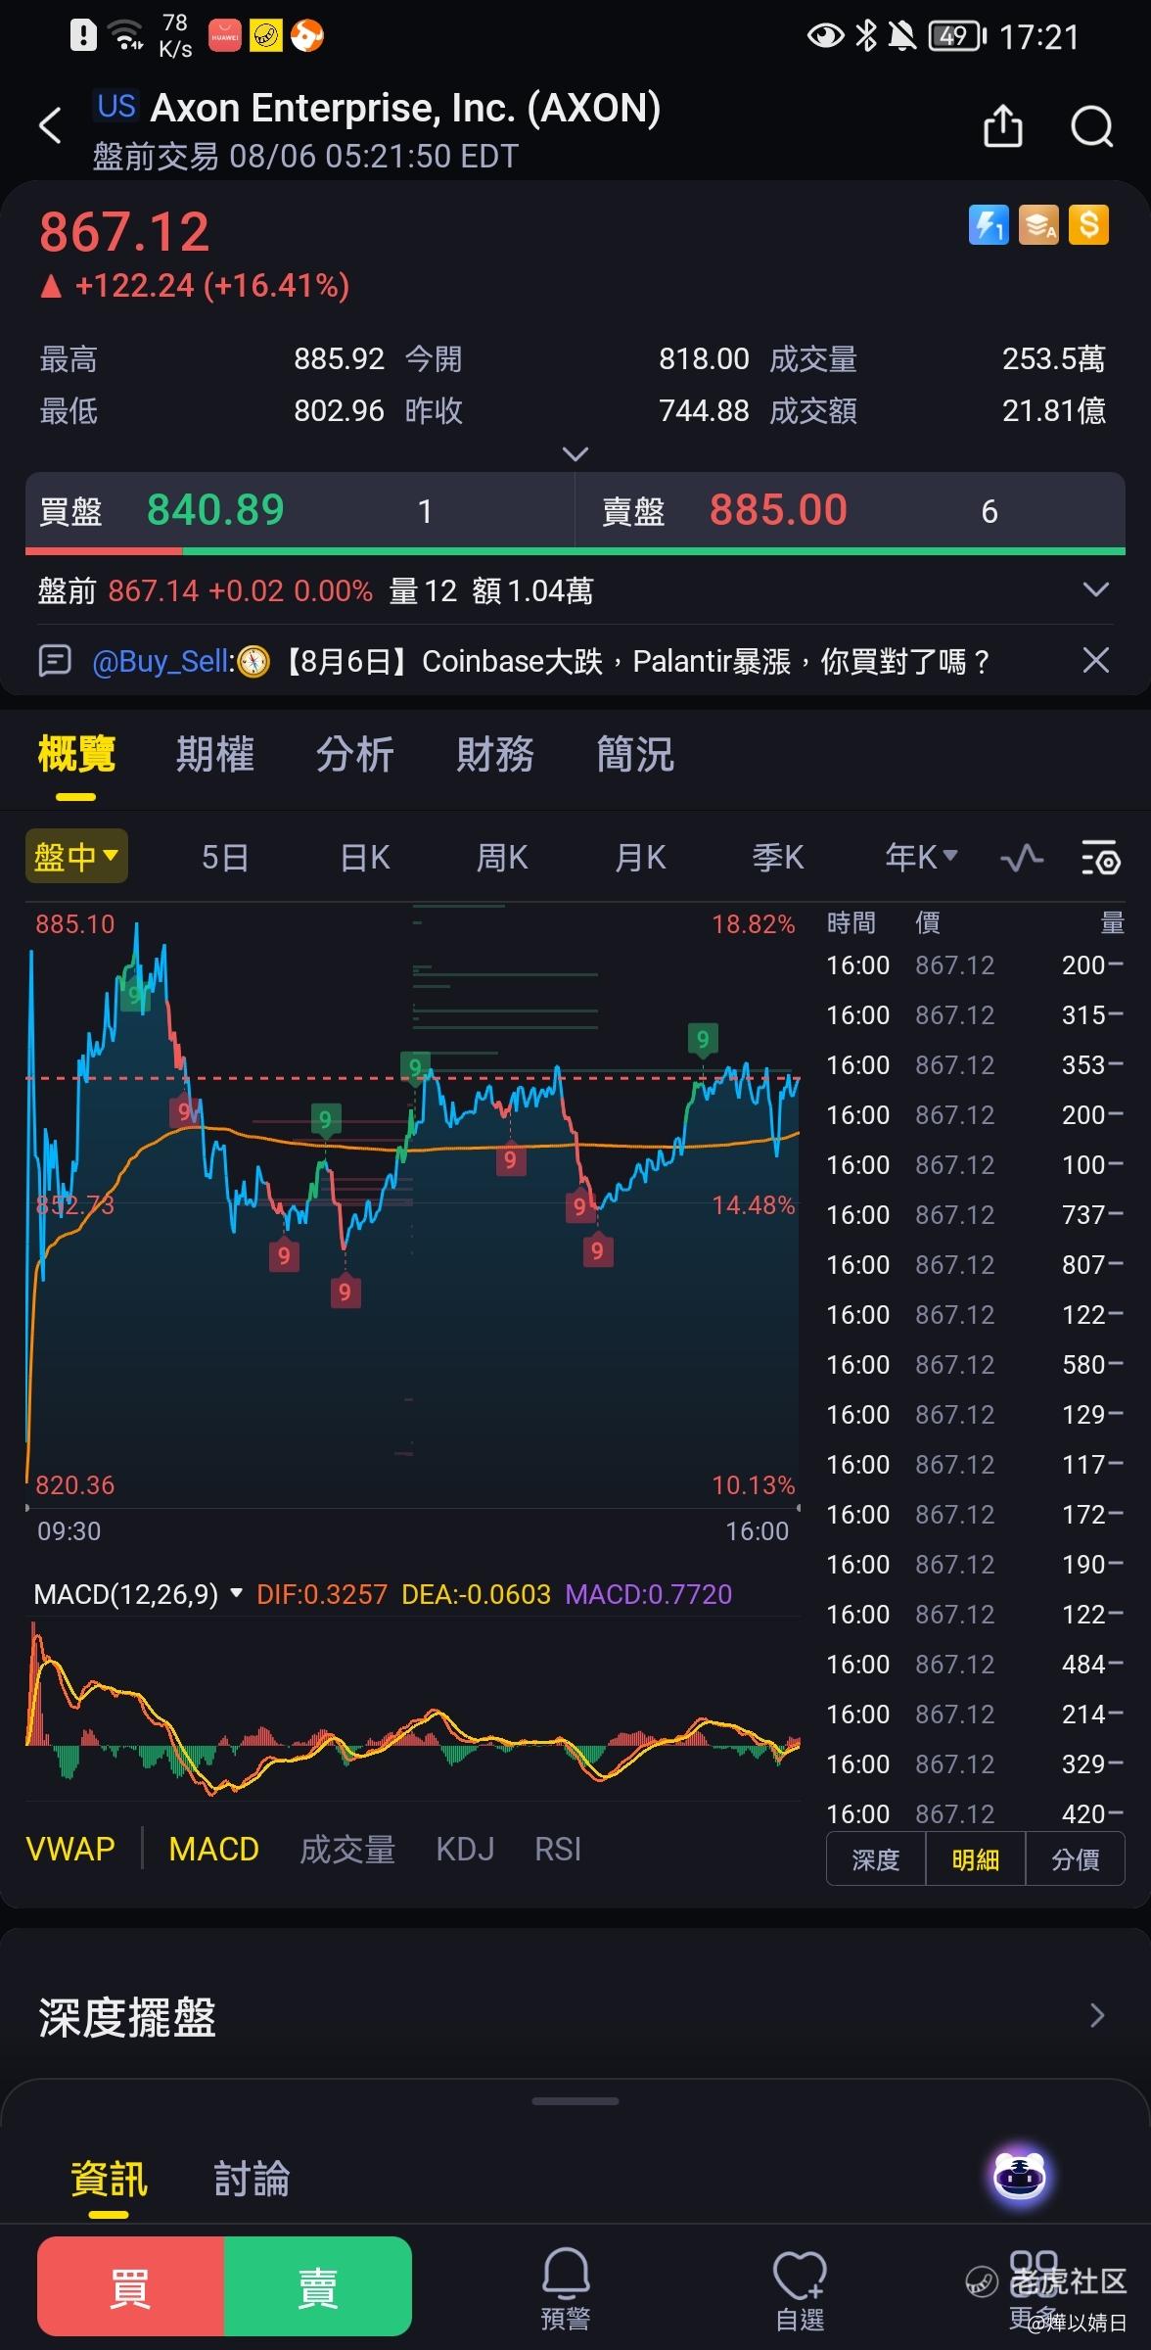
Task: Tap the muted bell status icon
Action: [x=902, y=36]
